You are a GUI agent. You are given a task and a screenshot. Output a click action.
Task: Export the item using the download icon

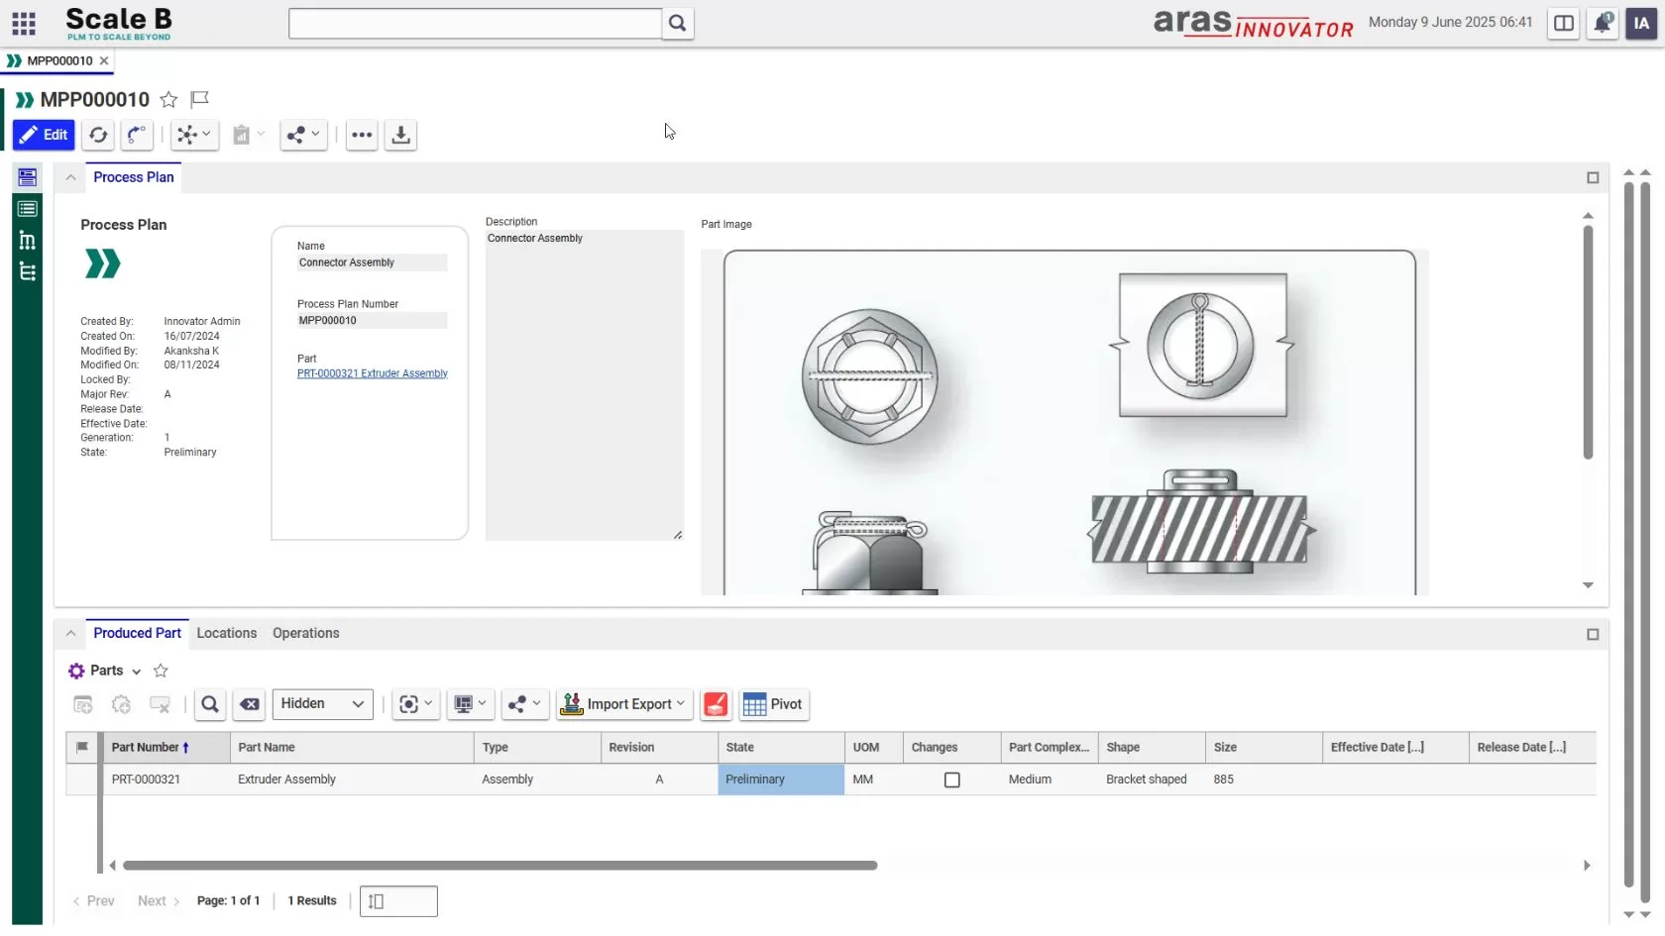click(400, 136)
